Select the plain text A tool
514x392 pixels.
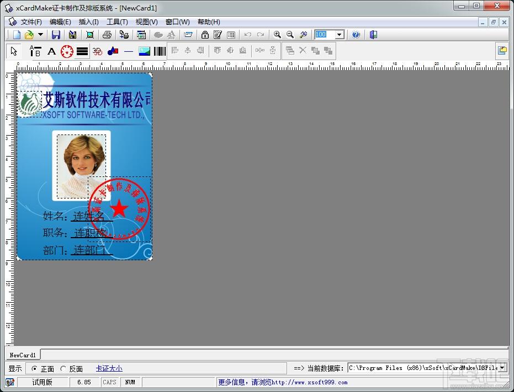(x=51, y=51)
